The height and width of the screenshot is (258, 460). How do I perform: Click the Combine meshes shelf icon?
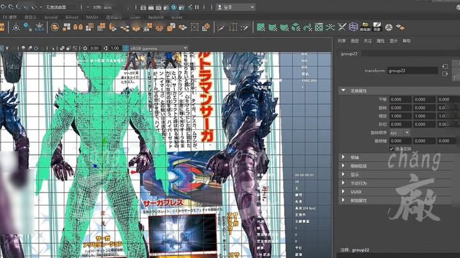point(54,27)
